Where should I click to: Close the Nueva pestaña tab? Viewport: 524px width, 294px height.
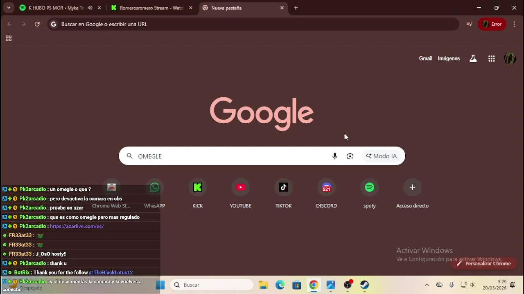tap(282, 8)
